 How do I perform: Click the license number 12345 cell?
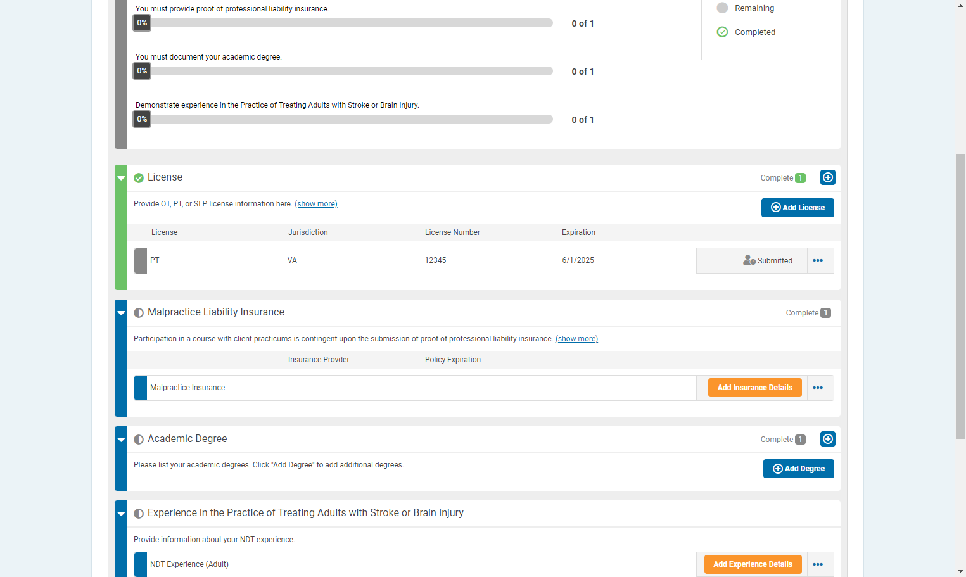point(435,260)
